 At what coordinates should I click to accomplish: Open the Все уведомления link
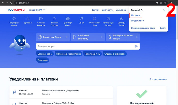tap(158, 79)
